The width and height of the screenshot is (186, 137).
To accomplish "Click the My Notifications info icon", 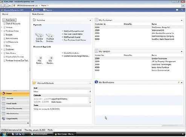I will (x=96, y=82).
